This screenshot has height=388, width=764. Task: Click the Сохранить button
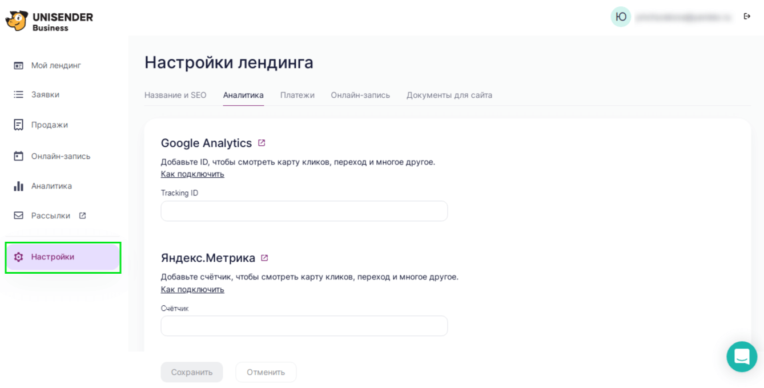(x=192, y=372)
